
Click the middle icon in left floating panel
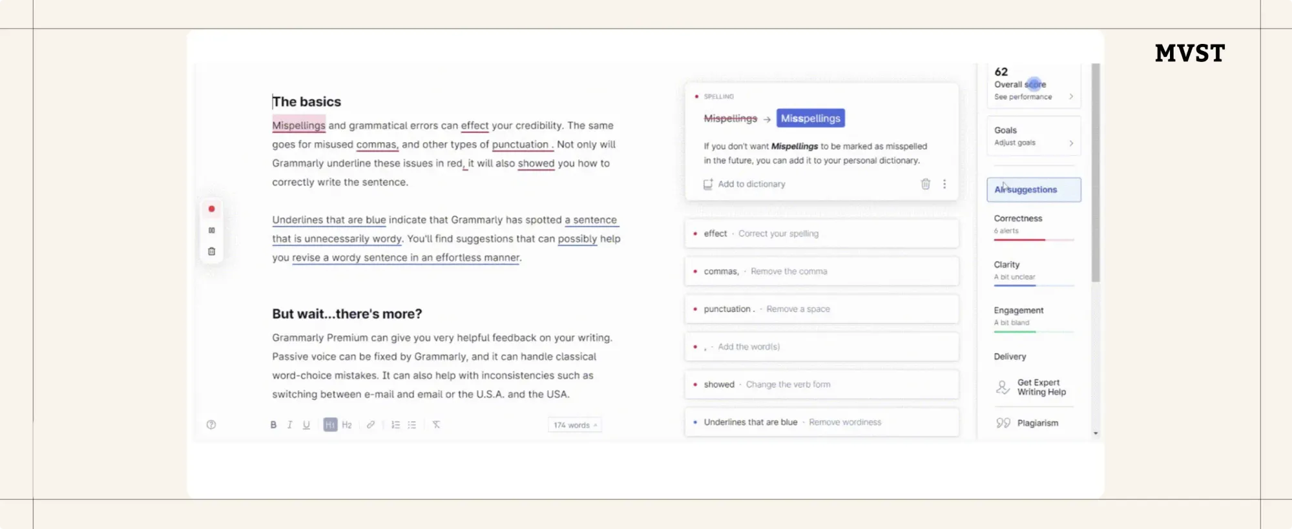pos(211,230)
